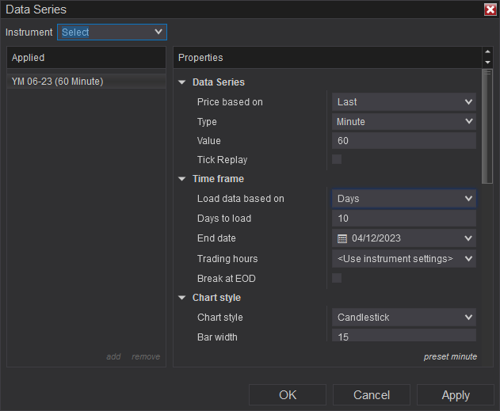Click the Days to load field
The image size is (500, 411).
pos(404,219)
